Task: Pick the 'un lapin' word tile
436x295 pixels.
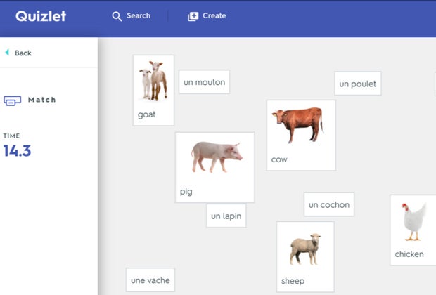Action: tap(226, 216)
